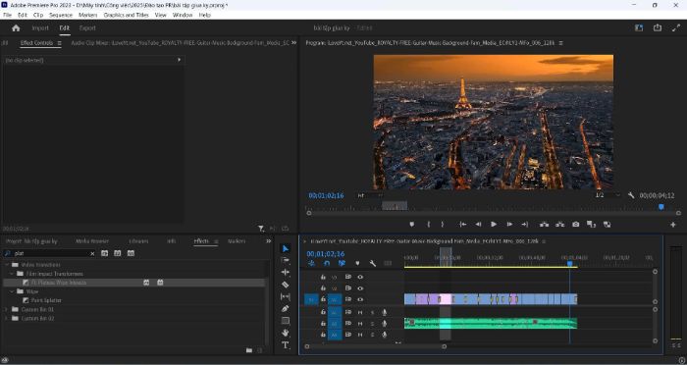Step back one frame
The image size is (687, 365).
[x=478, y=225]
